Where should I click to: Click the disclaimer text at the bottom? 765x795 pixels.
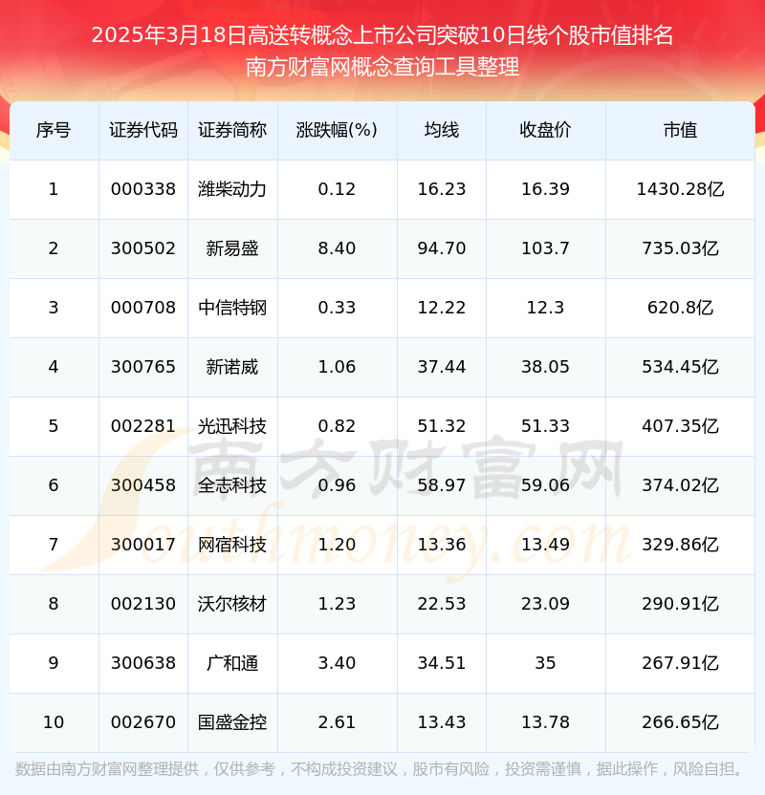382,764
